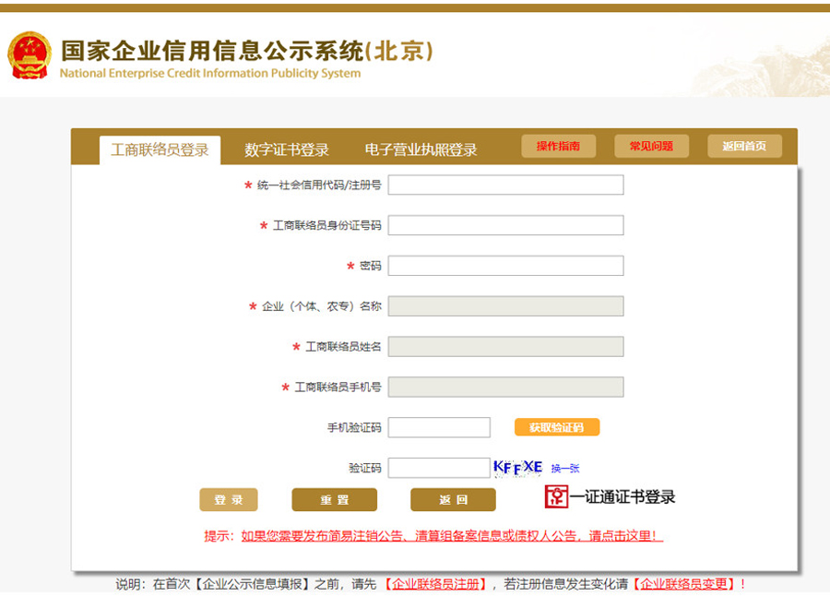The height and width of the screenshot is (596, 830).
Task: Open the 操作指南 guide button
Action: point(559,146)
